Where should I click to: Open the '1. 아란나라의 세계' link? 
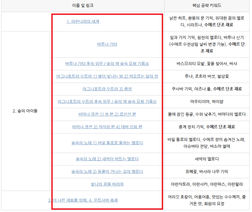[x=83, y=22]
